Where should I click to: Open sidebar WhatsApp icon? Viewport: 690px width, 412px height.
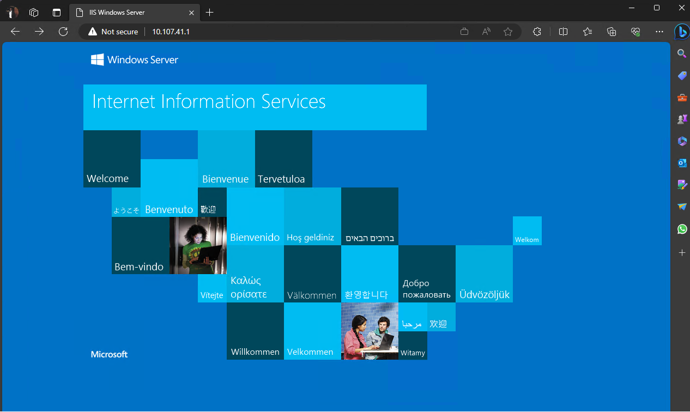(682, 229)
